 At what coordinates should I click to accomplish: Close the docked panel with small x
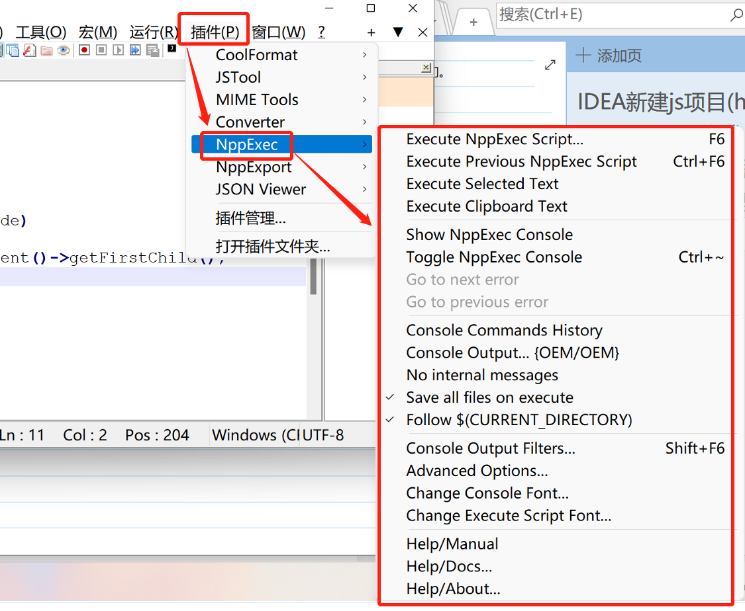[x=426, y=68]
